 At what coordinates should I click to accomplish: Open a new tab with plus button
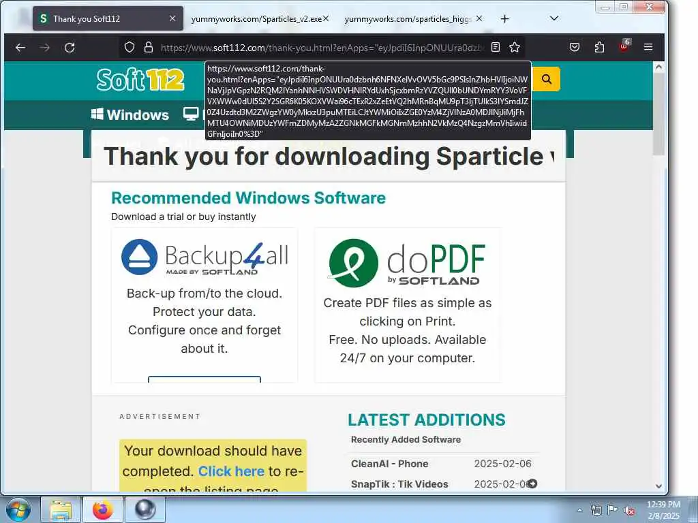(505, 18)
